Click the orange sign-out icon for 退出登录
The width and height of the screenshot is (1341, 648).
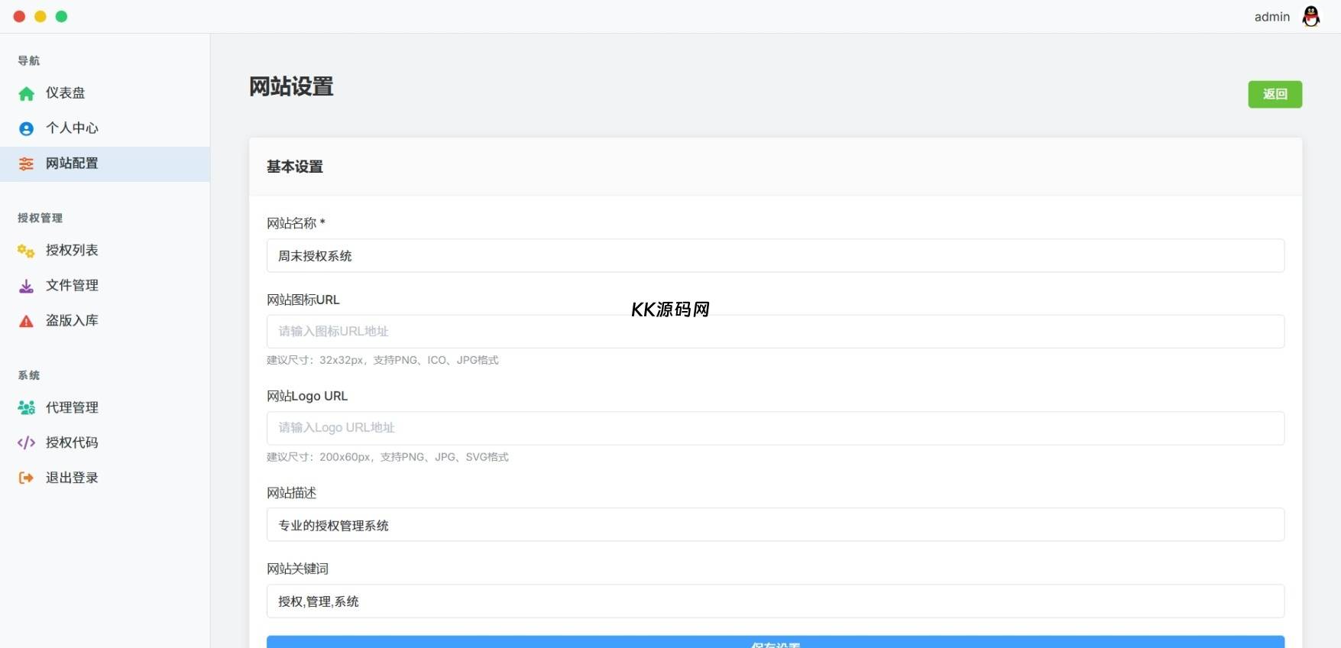27,478
